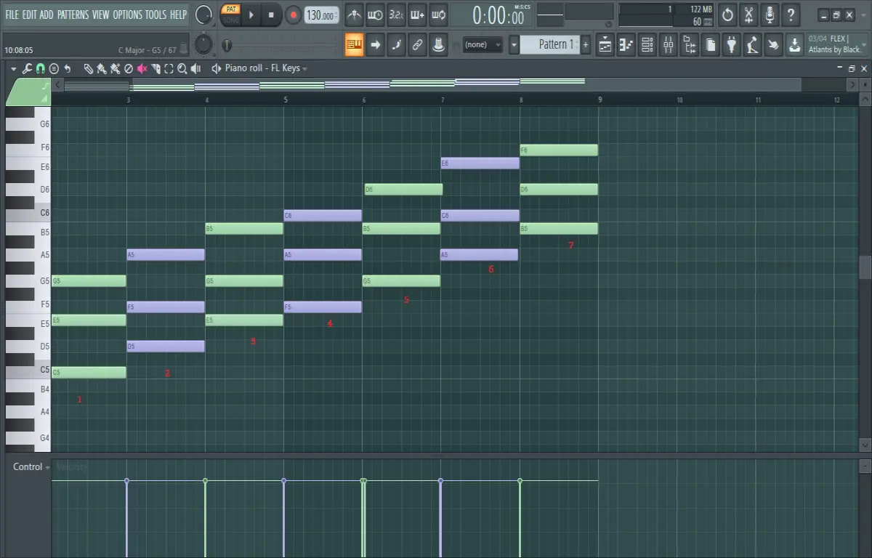
Task: Click the touch controller hand icon
Action: click(x=773, y=45)
